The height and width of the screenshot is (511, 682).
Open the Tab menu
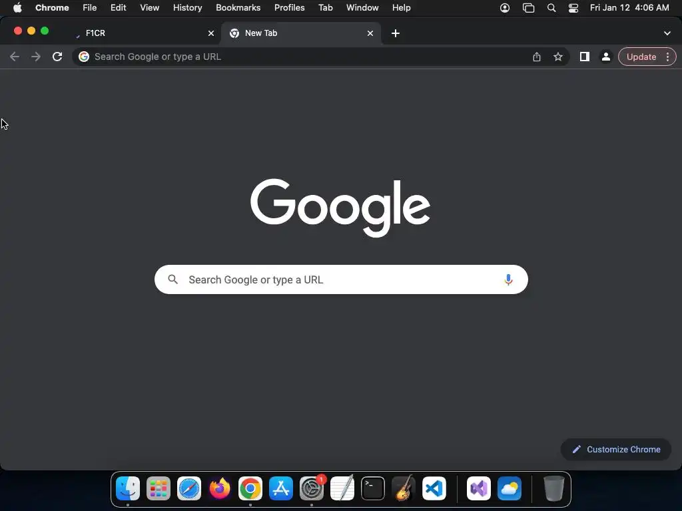325,8
